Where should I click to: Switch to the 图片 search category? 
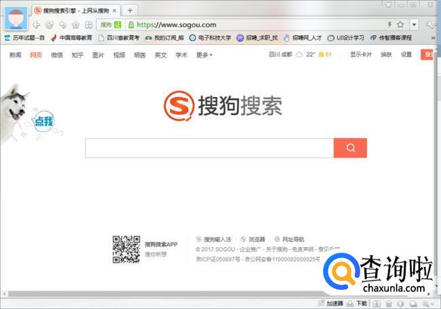[x=98, y=55]
